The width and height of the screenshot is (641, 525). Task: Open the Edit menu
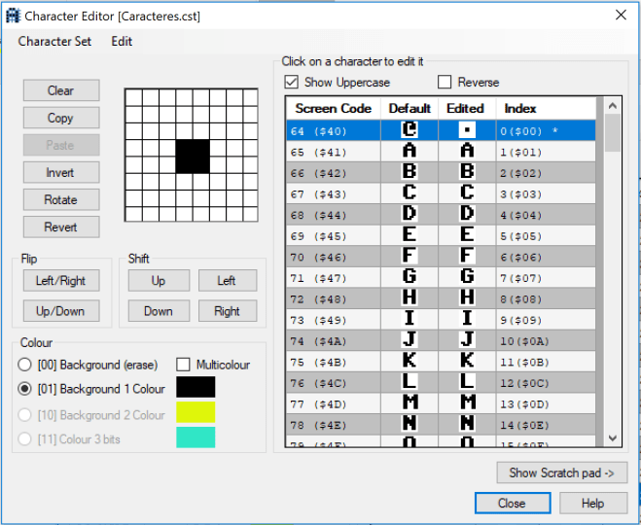point(122,42)
